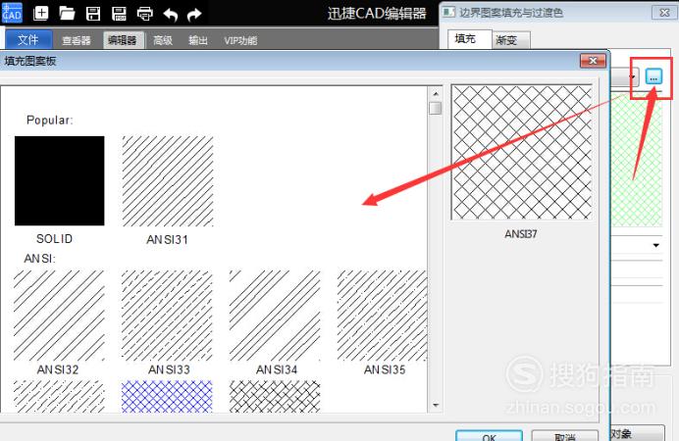Click the Popular: section heading
The height and width of the screenshot is (441, 679).
[x=50, y=120]
